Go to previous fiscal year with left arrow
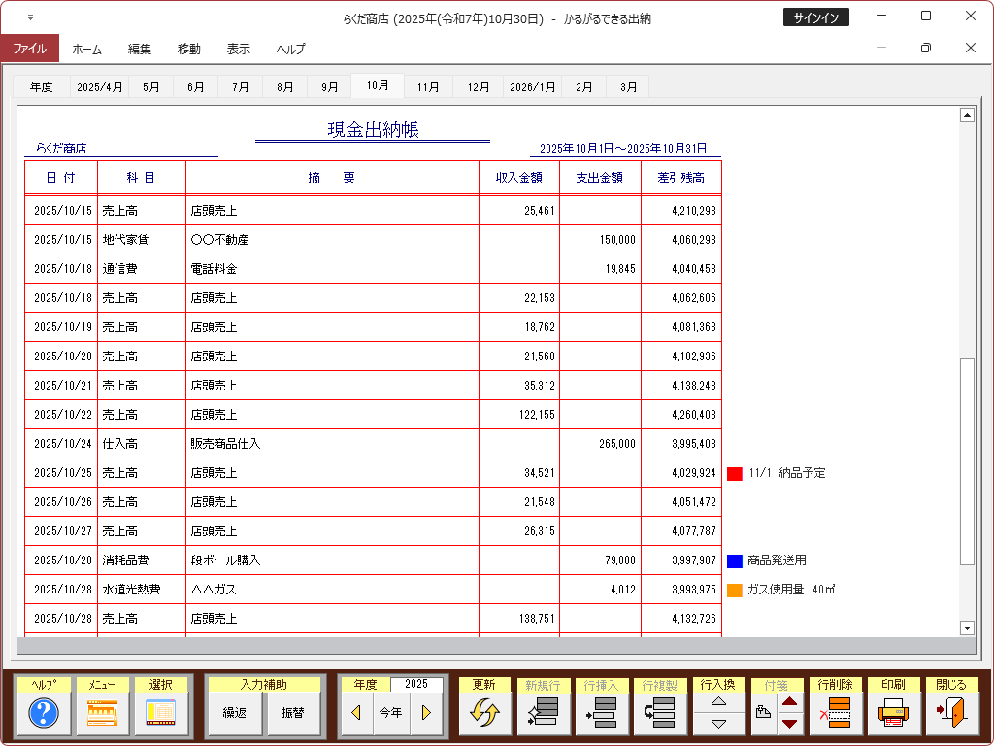 (x=356, y=713)
